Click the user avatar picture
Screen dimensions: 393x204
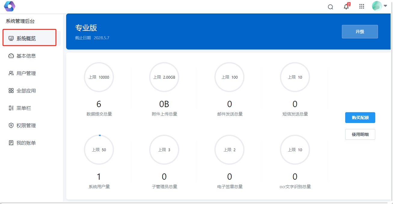tap(377, 6)
